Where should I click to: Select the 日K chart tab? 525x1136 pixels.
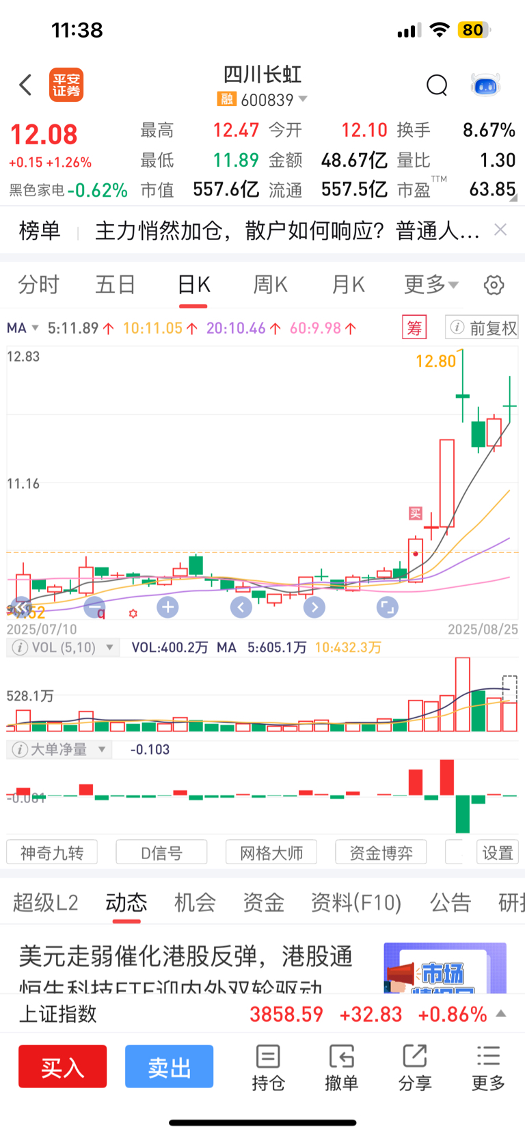[193, 284]
